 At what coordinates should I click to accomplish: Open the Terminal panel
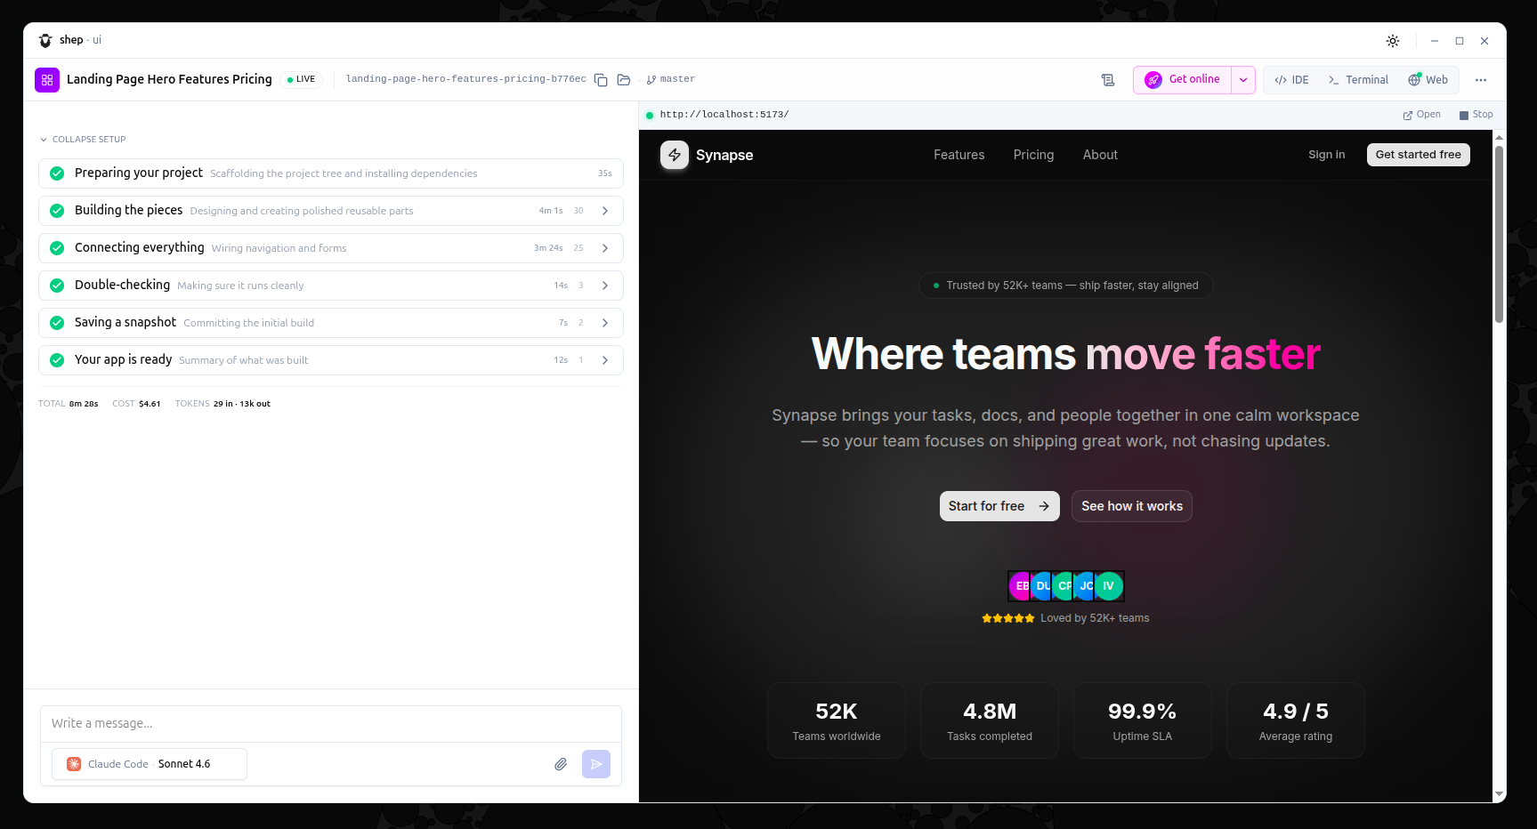coord(1357,79)
